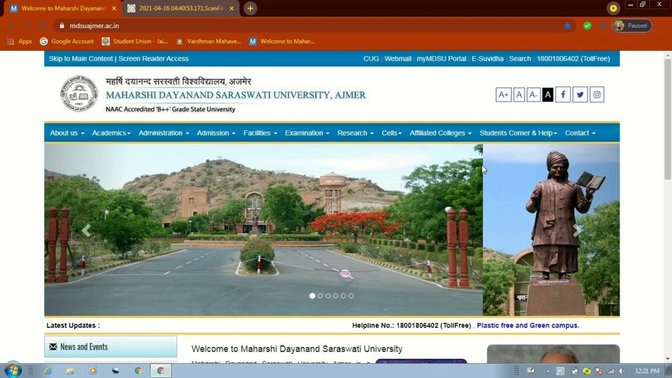Screen dimensions: 672x378
Task: Expand the Cells menu
Action: [392, 133]
